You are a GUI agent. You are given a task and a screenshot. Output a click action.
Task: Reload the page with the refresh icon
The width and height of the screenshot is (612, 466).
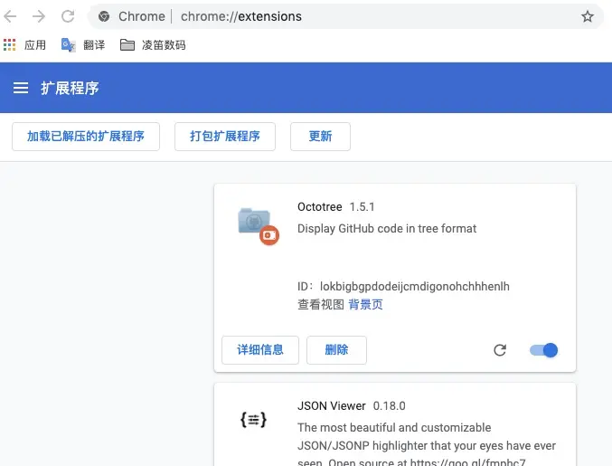pyautogui.click(x=68, y=16)
